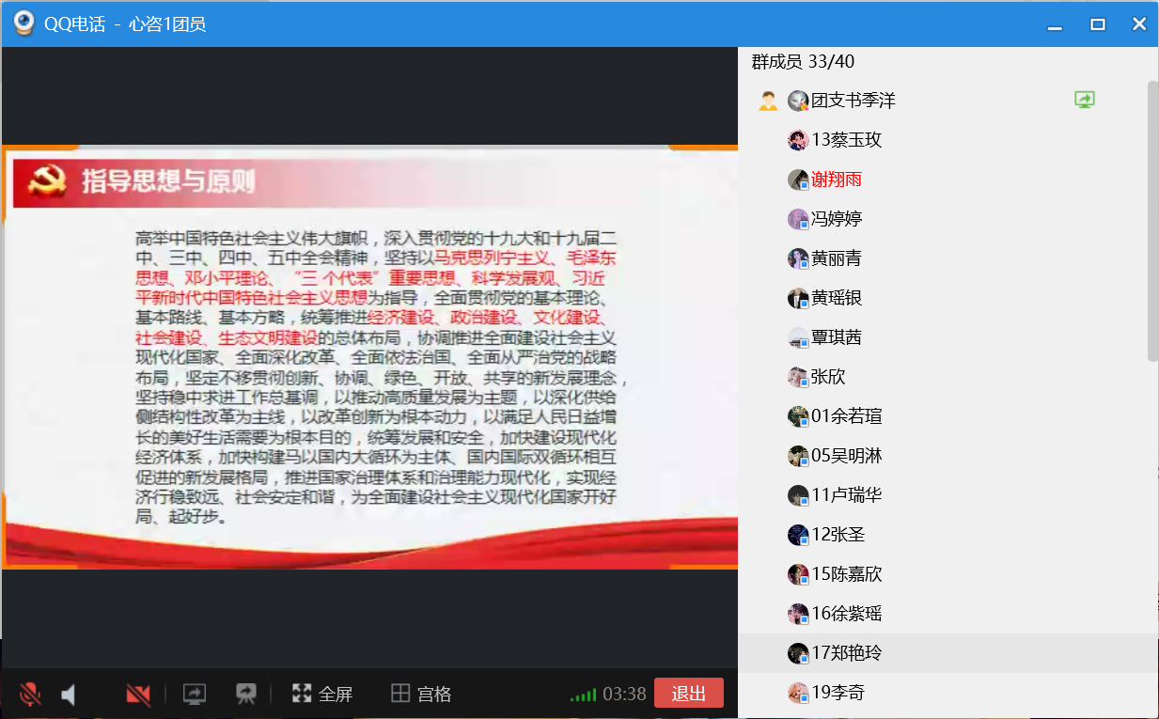Click the member list vertical scrollbar
Viewport: 1159px width, 719px height.
[x=1152, y=221]
